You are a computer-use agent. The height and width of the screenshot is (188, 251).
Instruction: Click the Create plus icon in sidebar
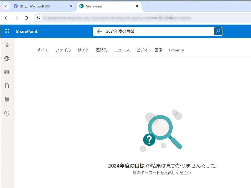(x=7, y=113)
